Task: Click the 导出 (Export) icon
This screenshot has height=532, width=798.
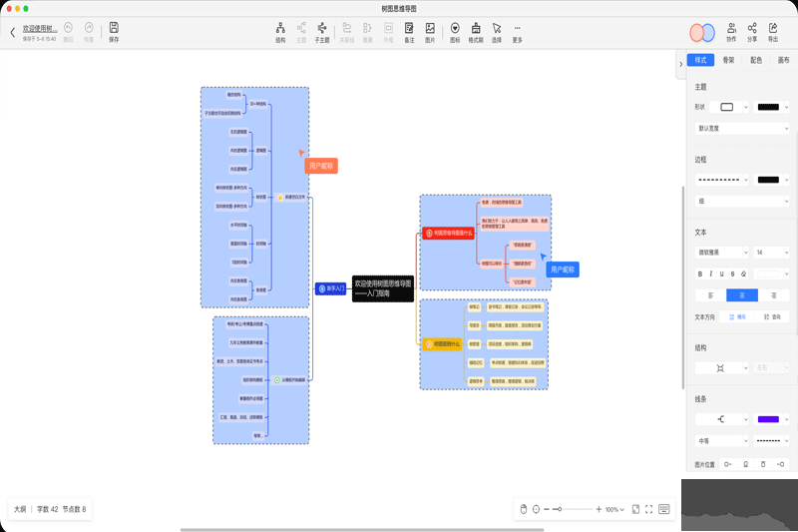Action: pos(773,32)
